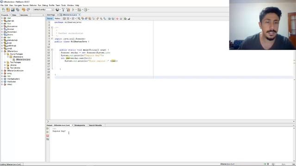Image resolution: width=296 pixels, height=166 pixels.
Task: Open the Tools menu
Action: coord(63,5)
